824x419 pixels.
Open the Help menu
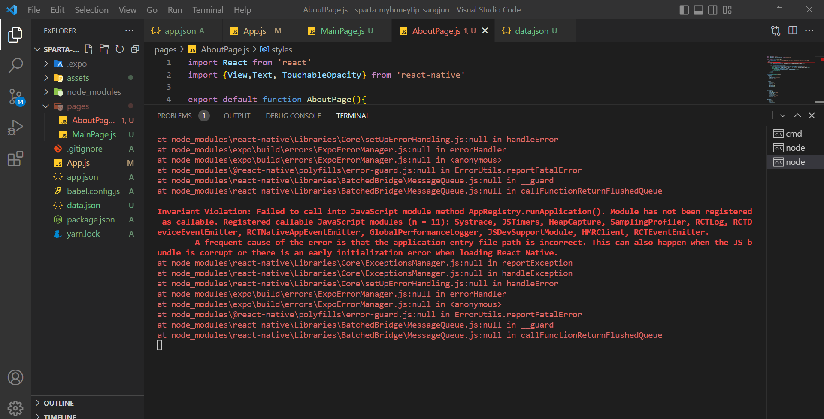tap(242, 10)
